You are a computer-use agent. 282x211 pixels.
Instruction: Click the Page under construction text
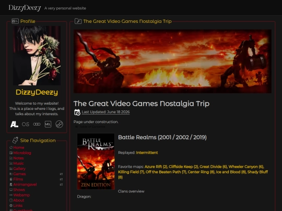(96, 122)
